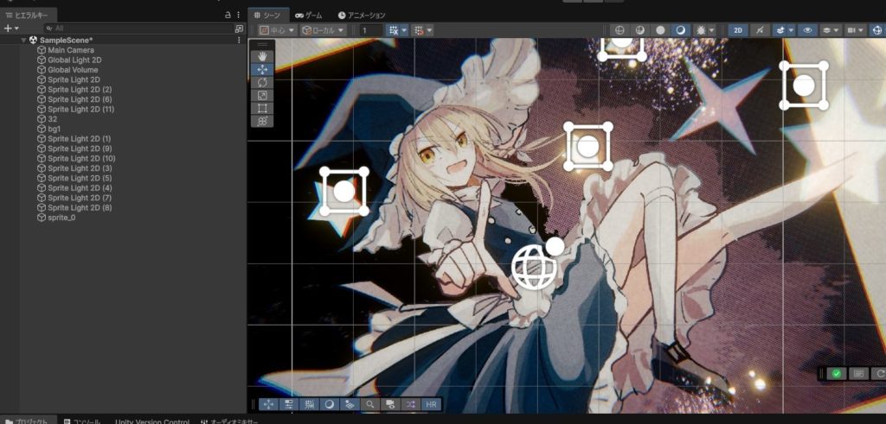Switch to the ゲーム tab
The width and height of the screenshot is (886, 424).
[x=308, y=15]
